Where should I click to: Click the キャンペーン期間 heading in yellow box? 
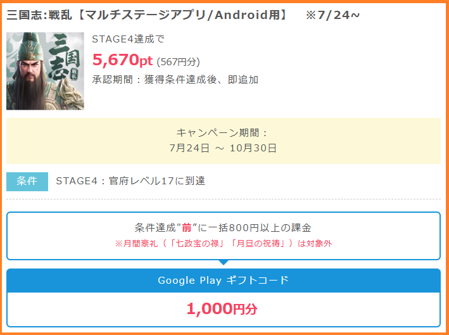223,133
